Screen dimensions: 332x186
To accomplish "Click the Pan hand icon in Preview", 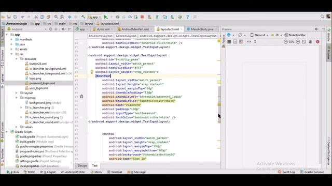I will point(310,42).
